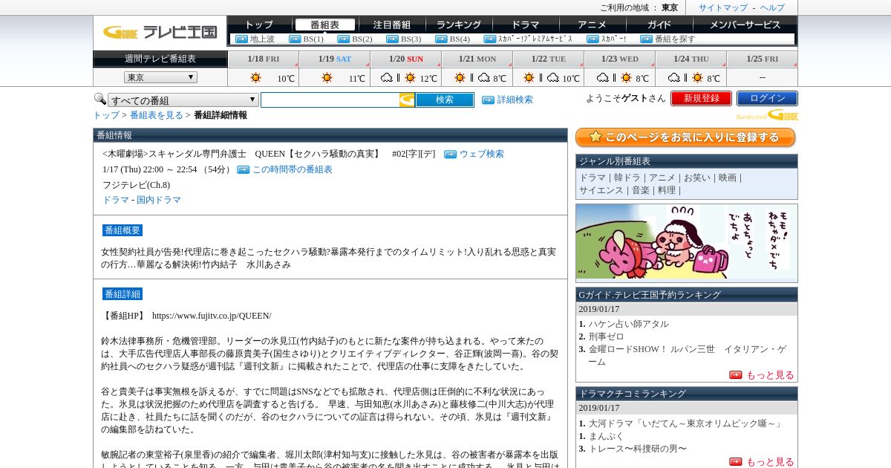Select the 地上波 sub-menu link
Viewport: 891px width, 468px height.
click(x=262, y=39)
